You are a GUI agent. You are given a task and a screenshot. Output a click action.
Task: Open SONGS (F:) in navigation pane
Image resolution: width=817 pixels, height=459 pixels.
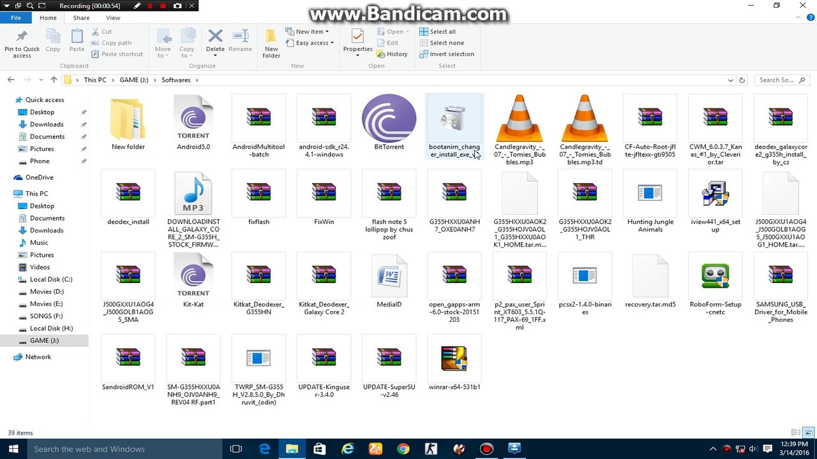tap(45, 316)
